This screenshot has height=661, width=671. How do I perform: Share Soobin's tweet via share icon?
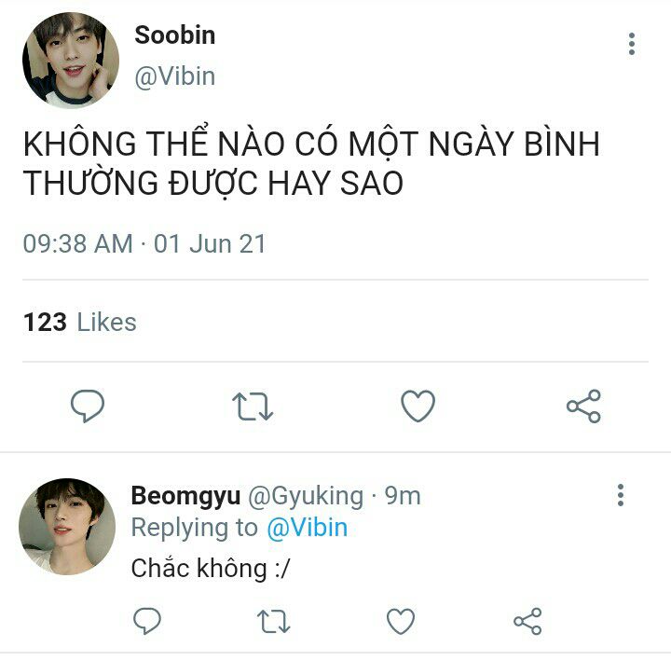pyautogui.click(x=583, y=406)
